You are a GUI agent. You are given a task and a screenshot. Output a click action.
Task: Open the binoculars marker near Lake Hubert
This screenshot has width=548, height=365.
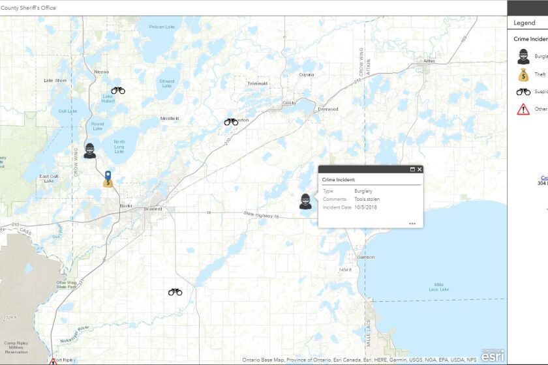click(x=117, y=91)
